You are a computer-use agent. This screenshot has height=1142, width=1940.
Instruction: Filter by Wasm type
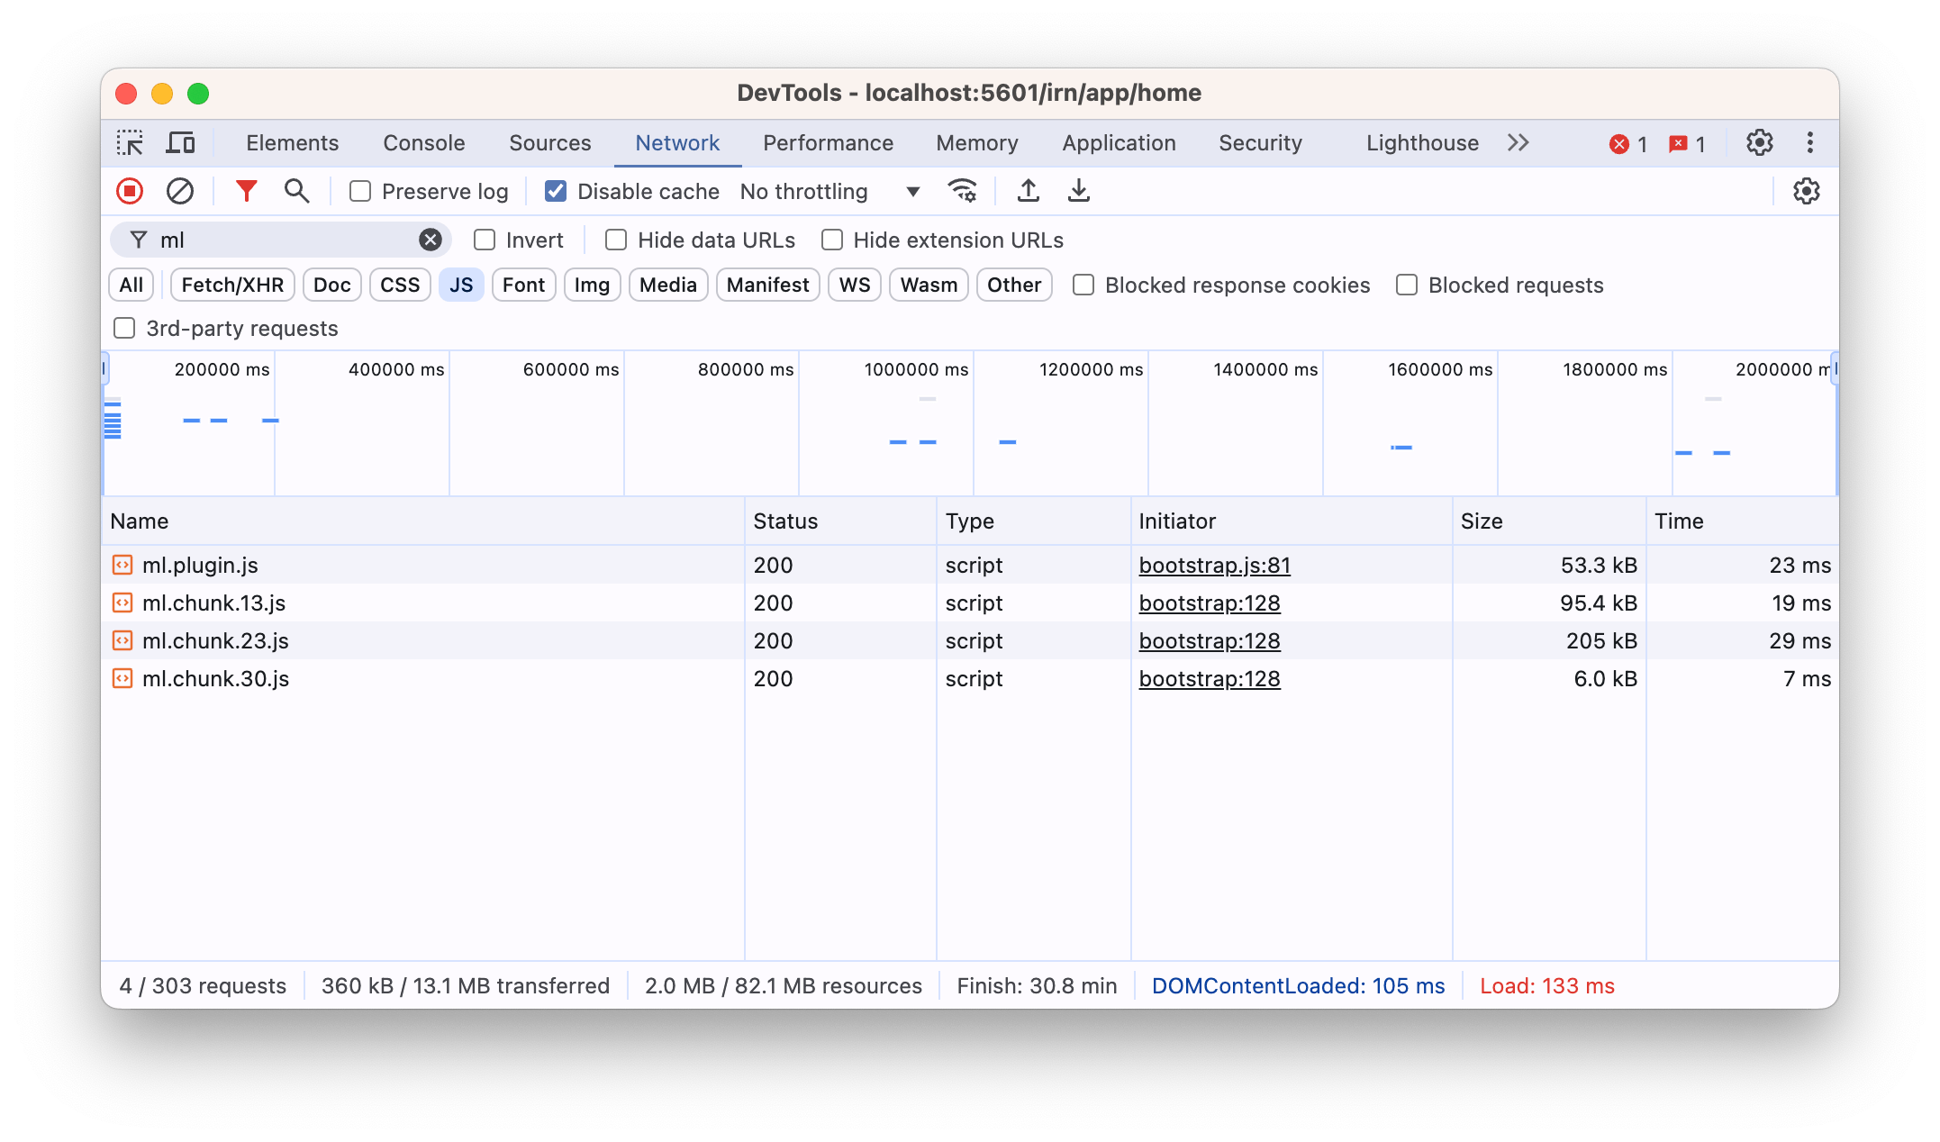(929, 285)
